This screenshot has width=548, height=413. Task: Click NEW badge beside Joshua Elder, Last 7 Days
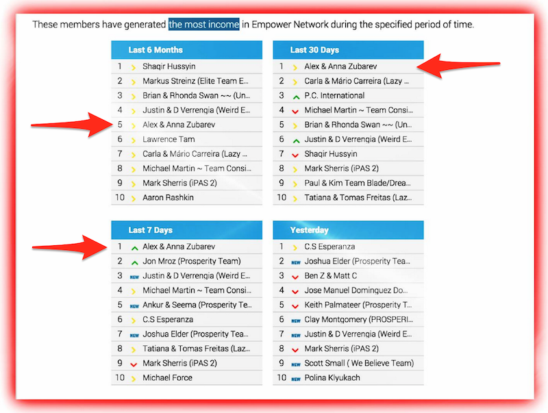click(134, 336)
